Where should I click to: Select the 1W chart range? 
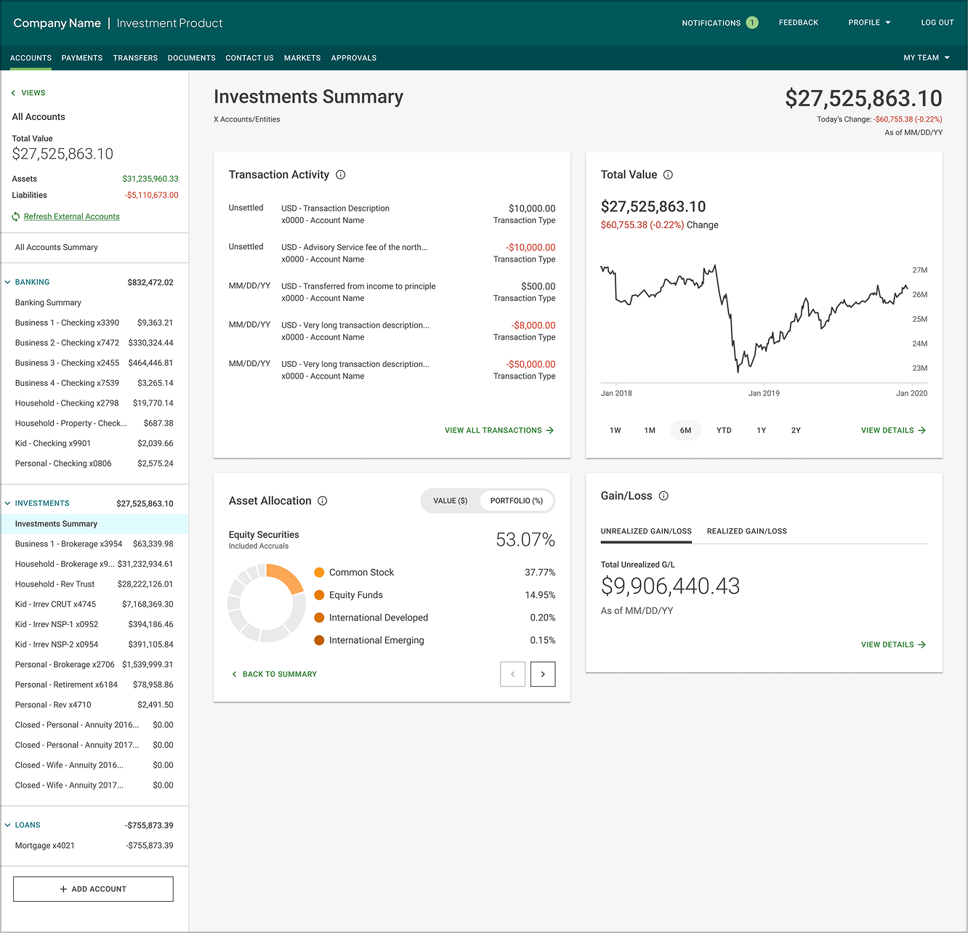coord(616,431)
